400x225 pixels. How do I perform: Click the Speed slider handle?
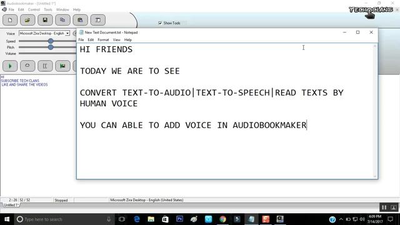51,41
